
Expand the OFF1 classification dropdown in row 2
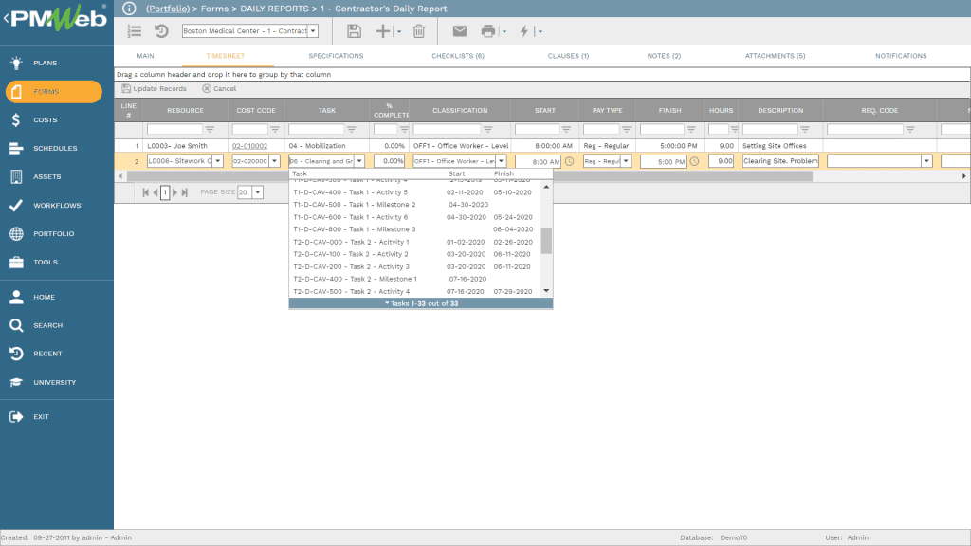point(501,161)
